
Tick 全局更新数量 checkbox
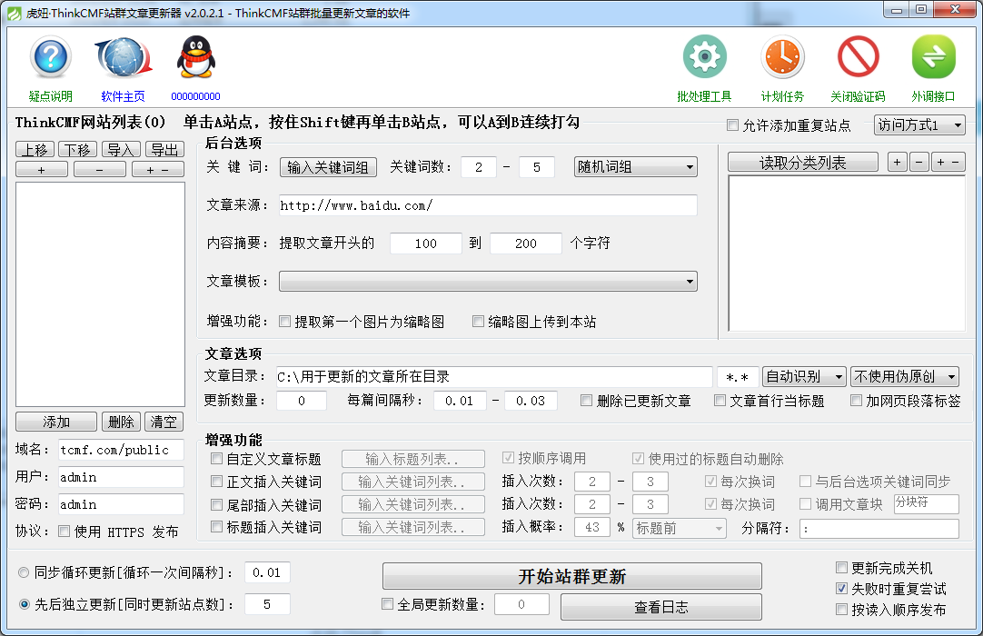387,604
